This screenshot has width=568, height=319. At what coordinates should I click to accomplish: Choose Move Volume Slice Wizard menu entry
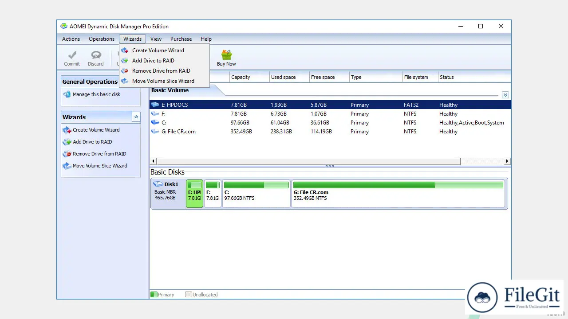[164, 81]
